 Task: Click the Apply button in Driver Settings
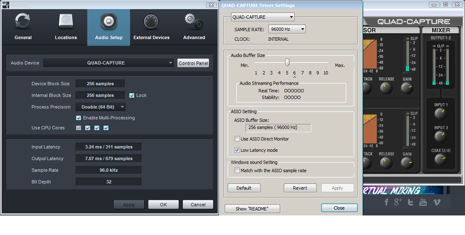[337, 188]
